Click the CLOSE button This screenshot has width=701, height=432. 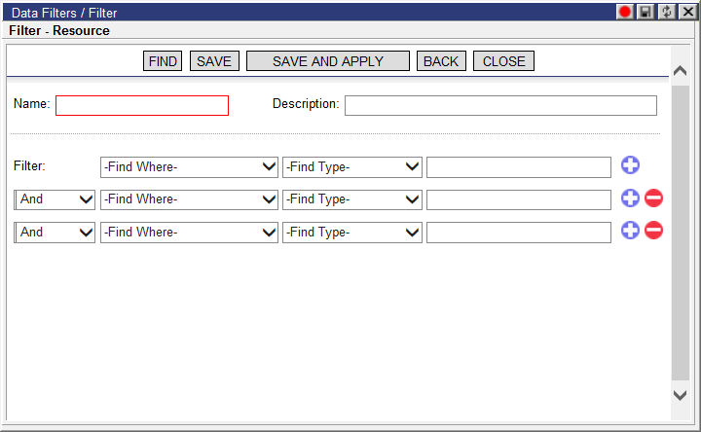tap(504, 61)
